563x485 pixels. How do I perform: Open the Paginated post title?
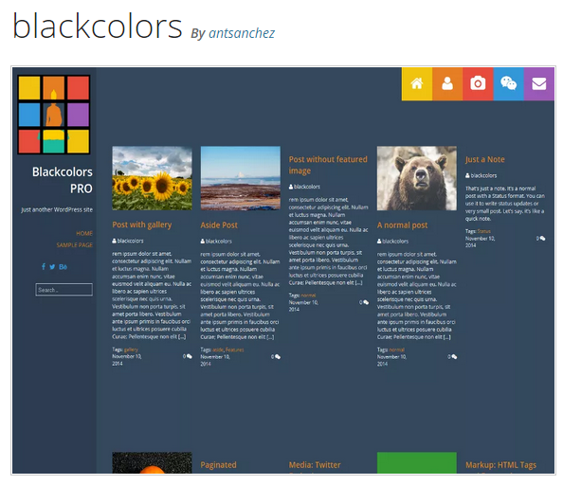(218, 465)
